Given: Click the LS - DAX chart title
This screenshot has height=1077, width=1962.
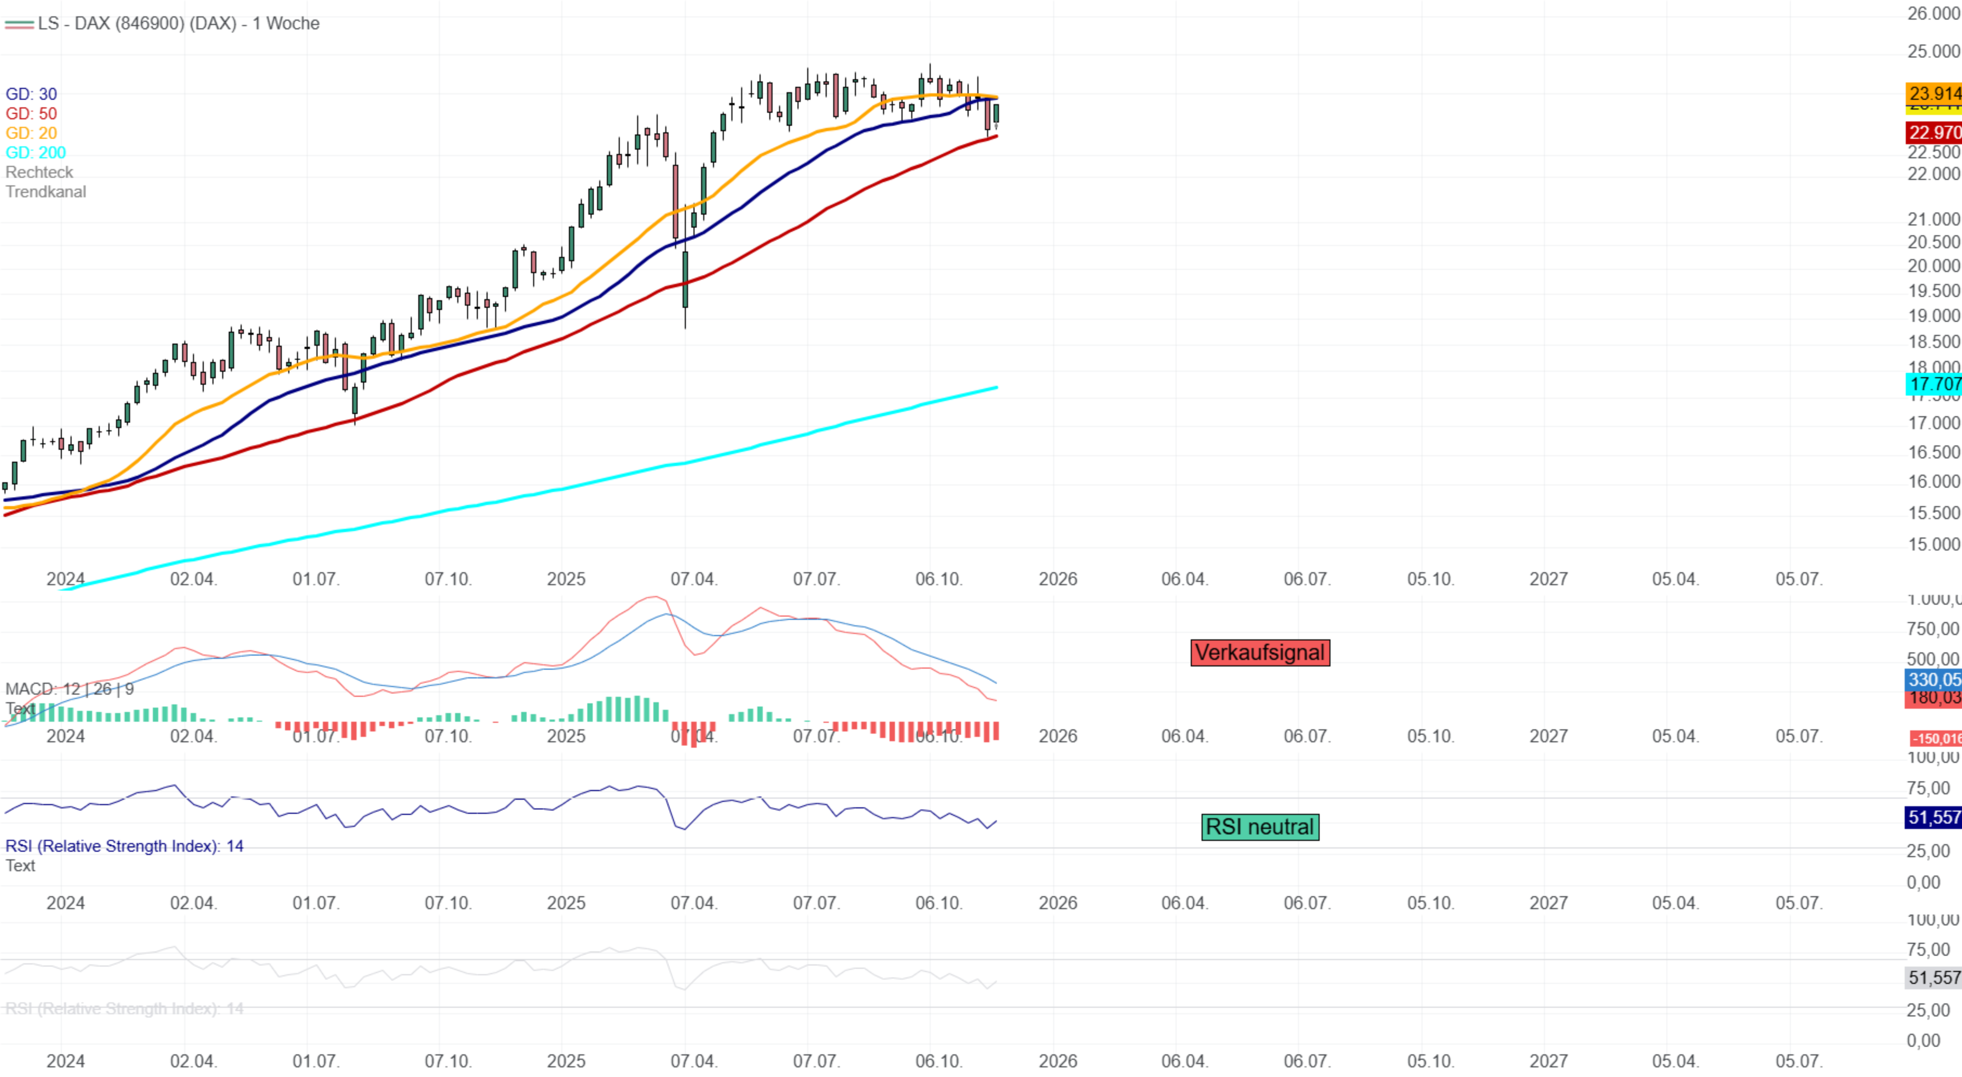Looking at the screenshot, I should (179, 24).
